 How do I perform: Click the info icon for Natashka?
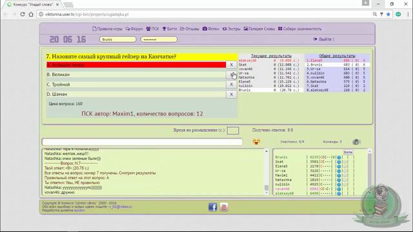coord(339,180)
